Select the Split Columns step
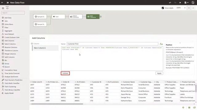The image size is (197, 110). click(x=8, y=57)
